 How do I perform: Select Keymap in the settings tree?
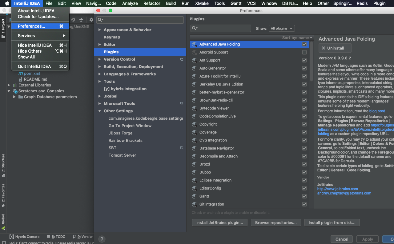tap(112, 37)
